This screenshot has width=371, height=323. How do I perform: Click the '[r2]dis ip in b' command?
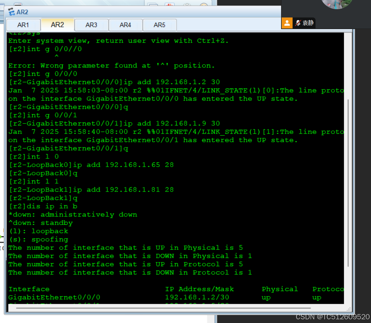pyautogui.click(x=43, y=206)
